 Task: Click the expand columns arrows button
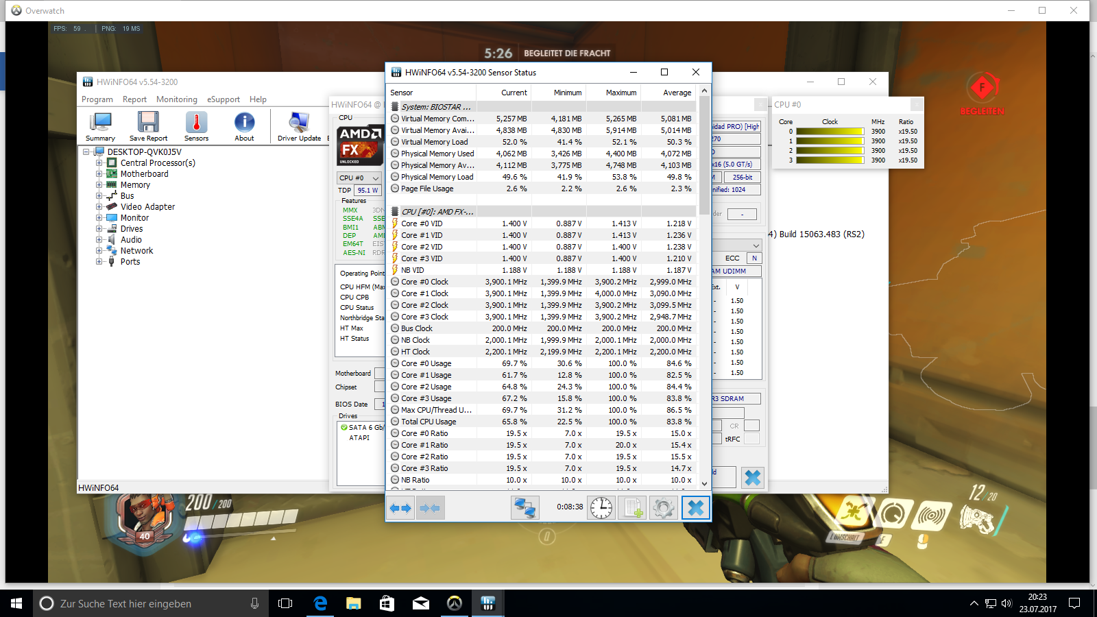click(400, 508)
